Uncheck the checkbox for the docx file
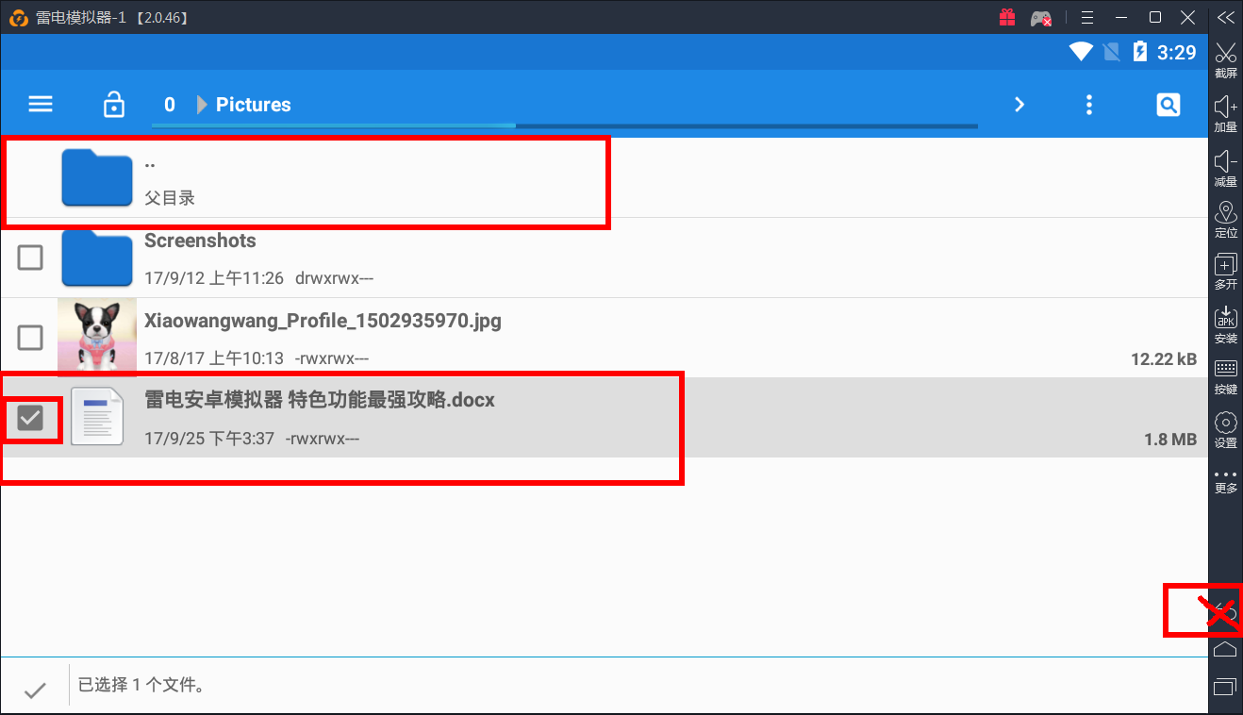 click(31, 417)
